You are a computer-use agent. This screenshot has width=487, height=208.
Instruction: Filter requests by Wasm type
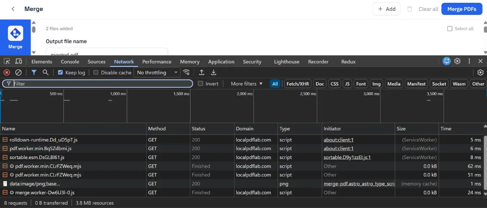click(x=459, y=84)
